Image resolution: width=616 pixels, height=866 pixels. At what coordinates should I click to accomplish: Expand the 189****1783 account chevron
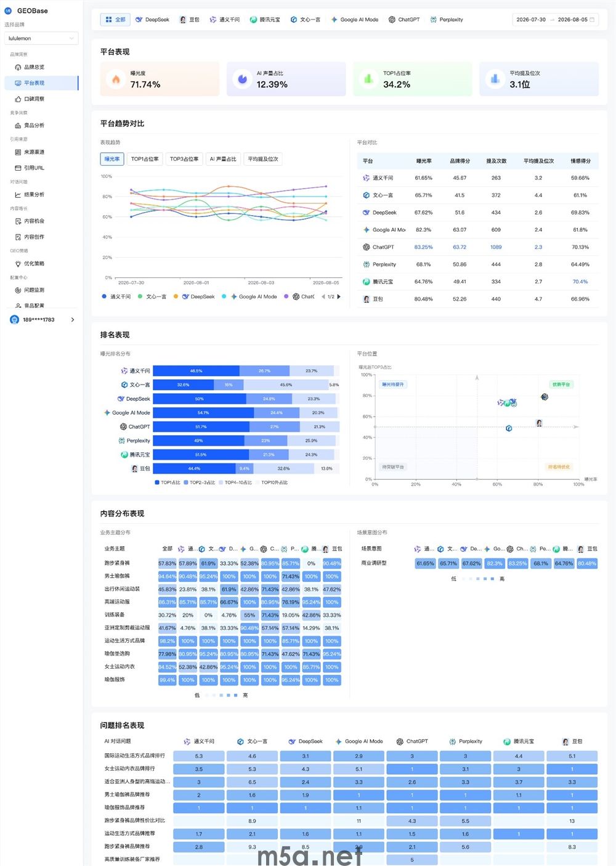(73, 319)
